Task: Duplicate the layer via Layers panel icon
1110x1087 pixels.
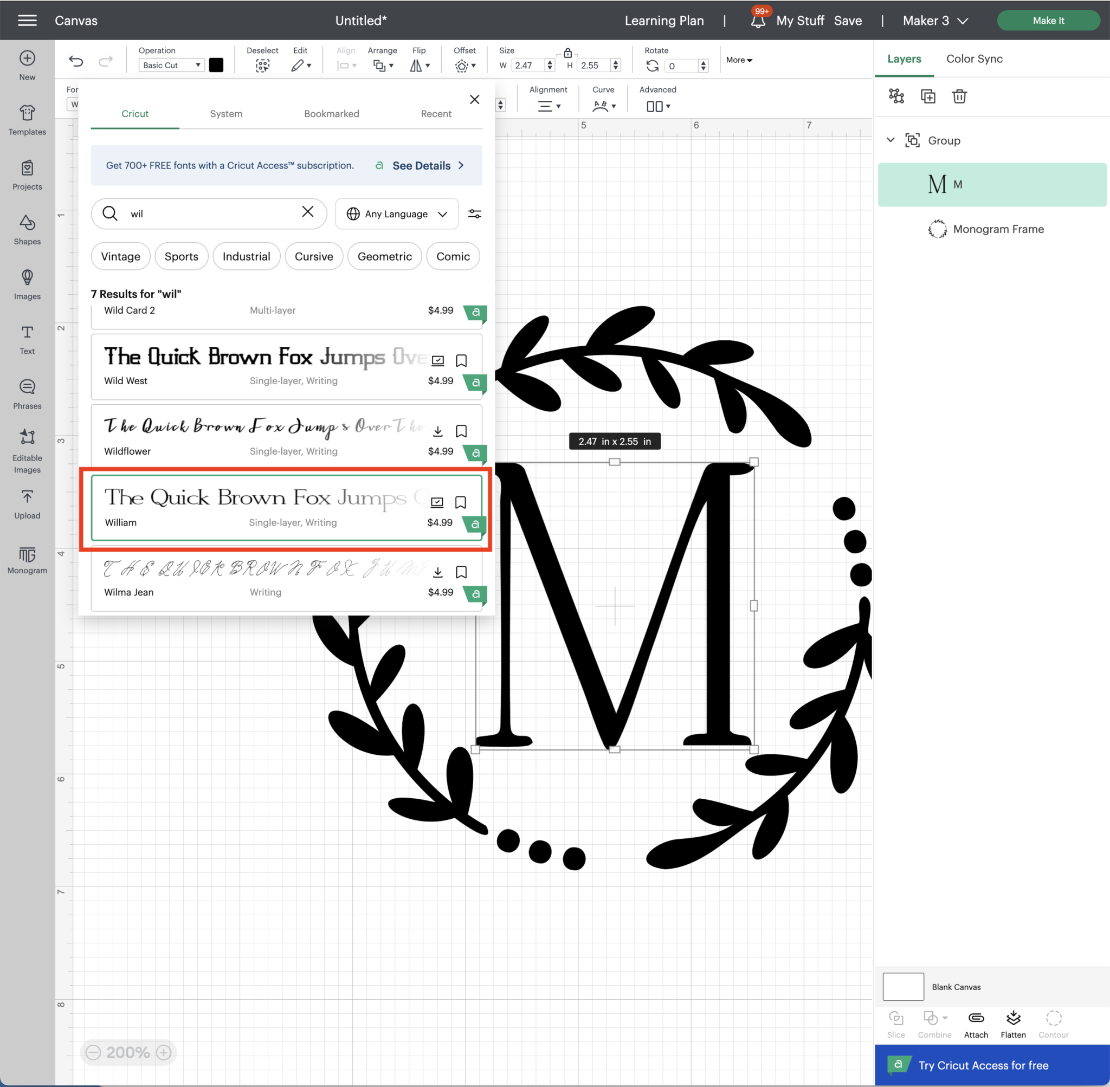Action: 927,96
